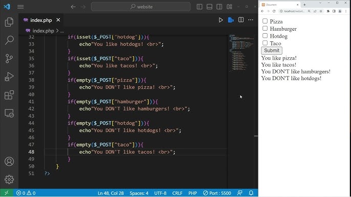Click the Run play icon in editor toolbar
This screenshot has height=197, width=351.
pos(221,20)
